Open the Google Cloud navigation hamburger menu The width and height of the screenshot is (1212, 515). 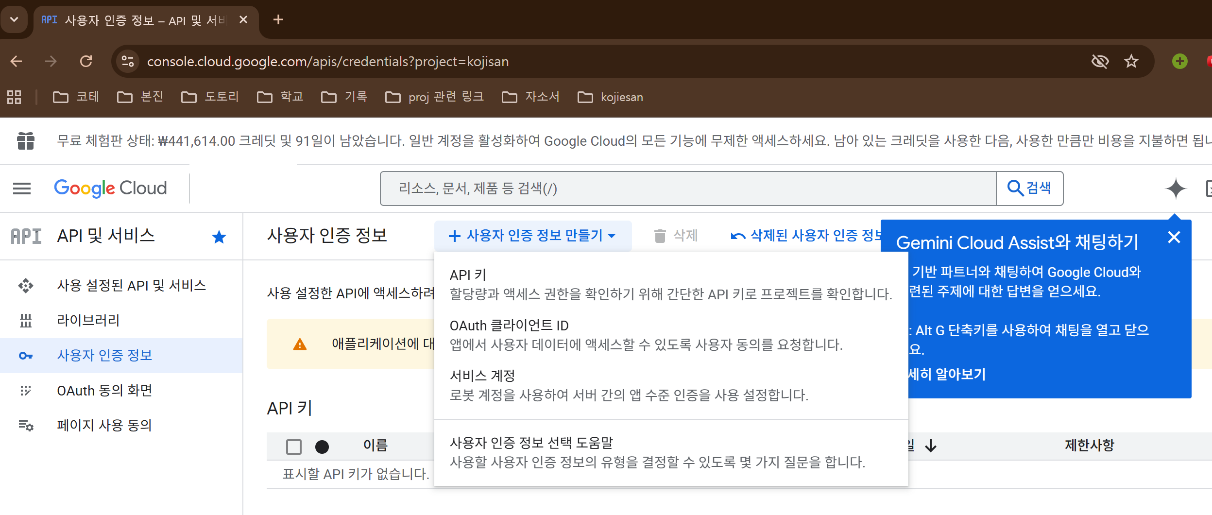point(22,189)
